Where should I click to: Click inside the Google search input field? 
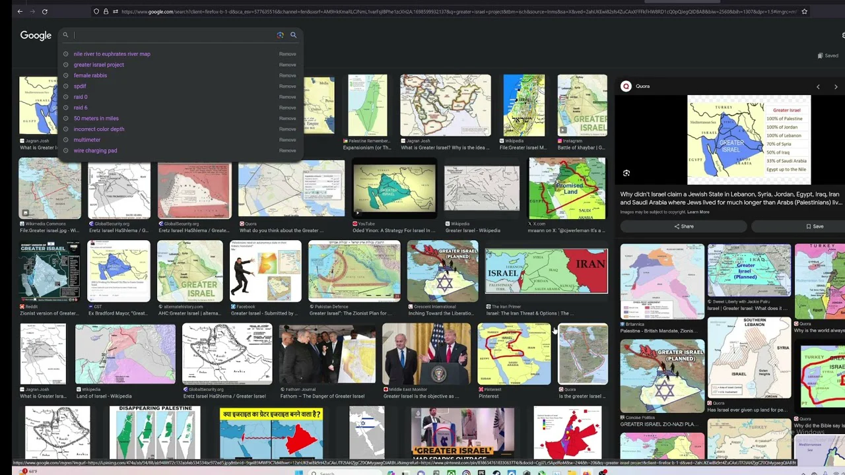[x=172, y=35]
